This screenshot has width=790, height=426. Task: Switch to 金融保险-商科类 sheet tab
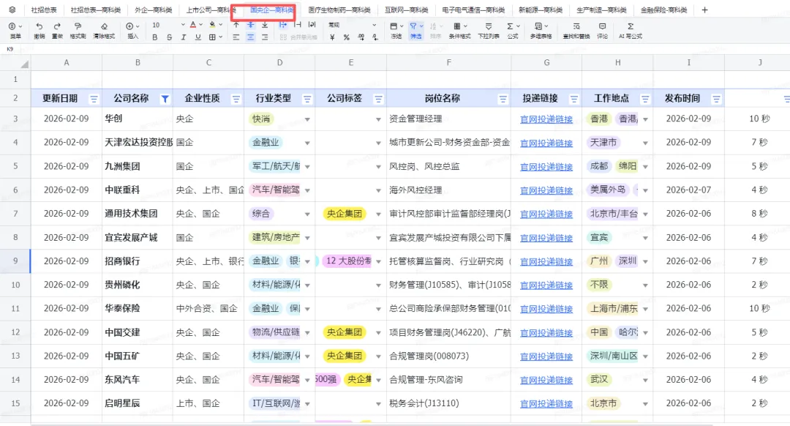click(x=663, y=10)
